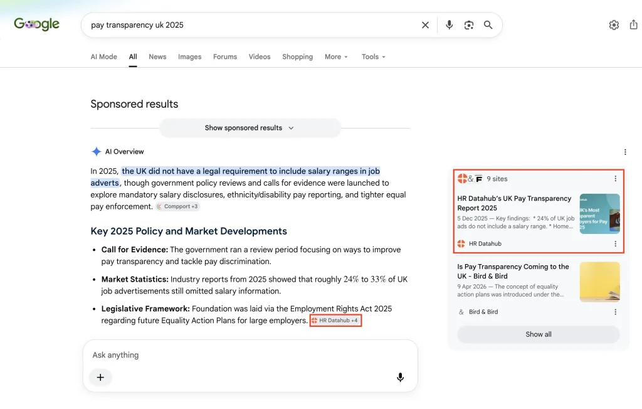Open the Forums tab
Image resolution: width=642 pixels, height=409 pixels.
(225, 56)
